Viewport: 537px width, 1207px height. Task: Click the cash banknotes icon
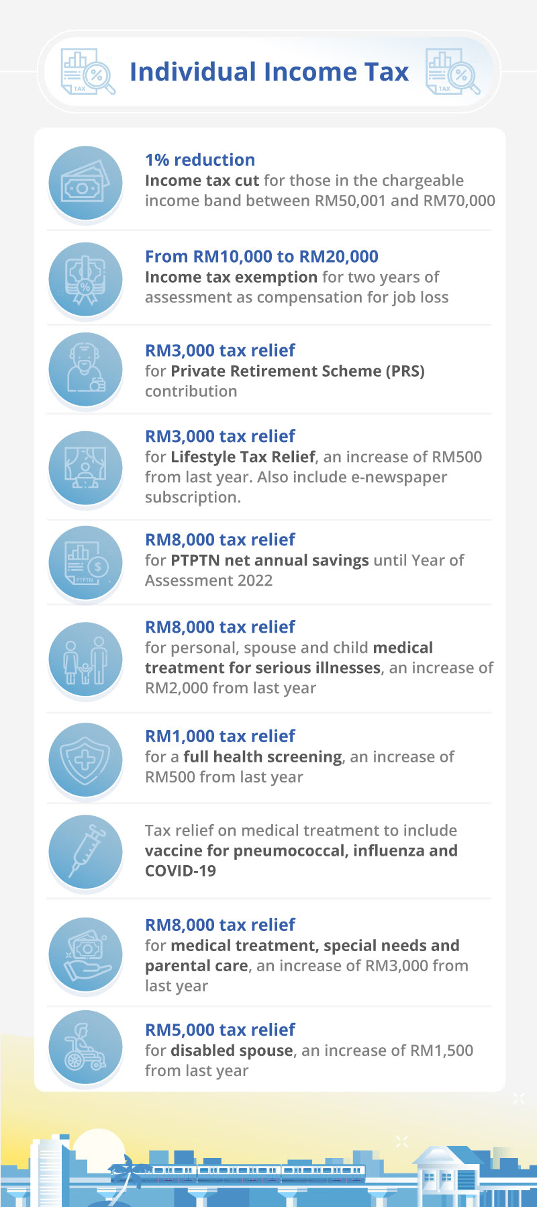(x=85, y=183)
